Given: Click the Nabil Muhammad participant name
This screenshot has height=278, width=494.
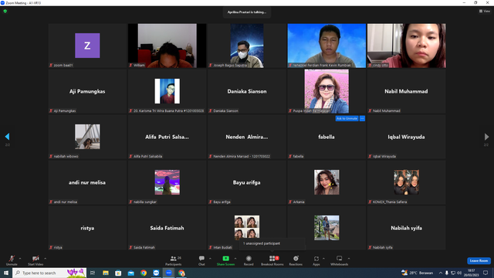Looking at the screenshot, I should 406,91.
